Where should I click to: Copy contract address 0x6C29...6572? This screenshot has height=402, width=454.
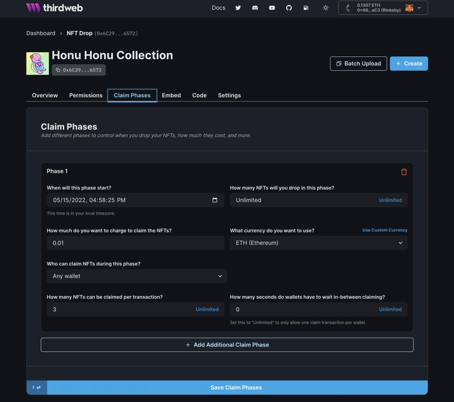pyautogui.click(x=78, y=70)
